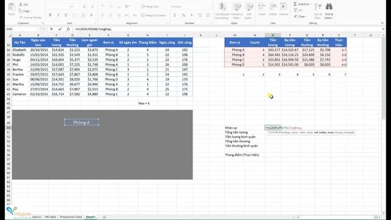Click the AutoSum sigma icon
The width and height of the screenshot is (391, 220).
pyautogui.click(x=295, y=4)
